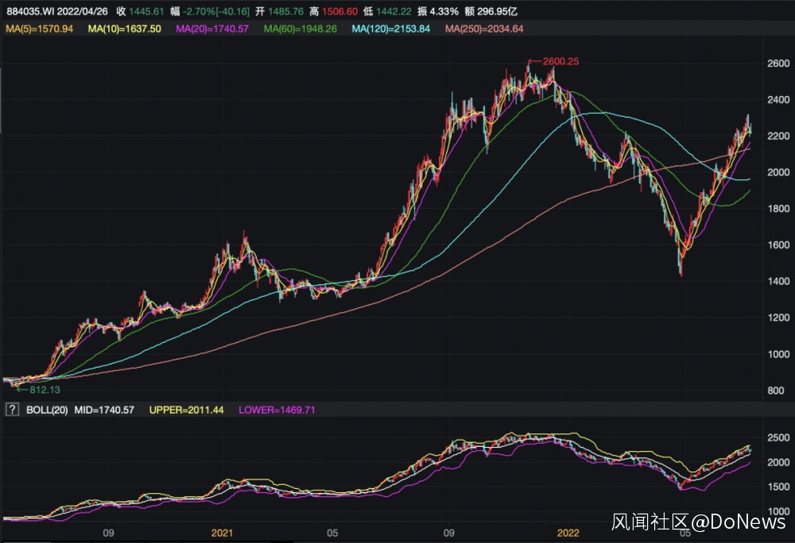Viewport: 795px width, 543px height.
Task: Click the 800 price axis label
Action: (776, 391)
